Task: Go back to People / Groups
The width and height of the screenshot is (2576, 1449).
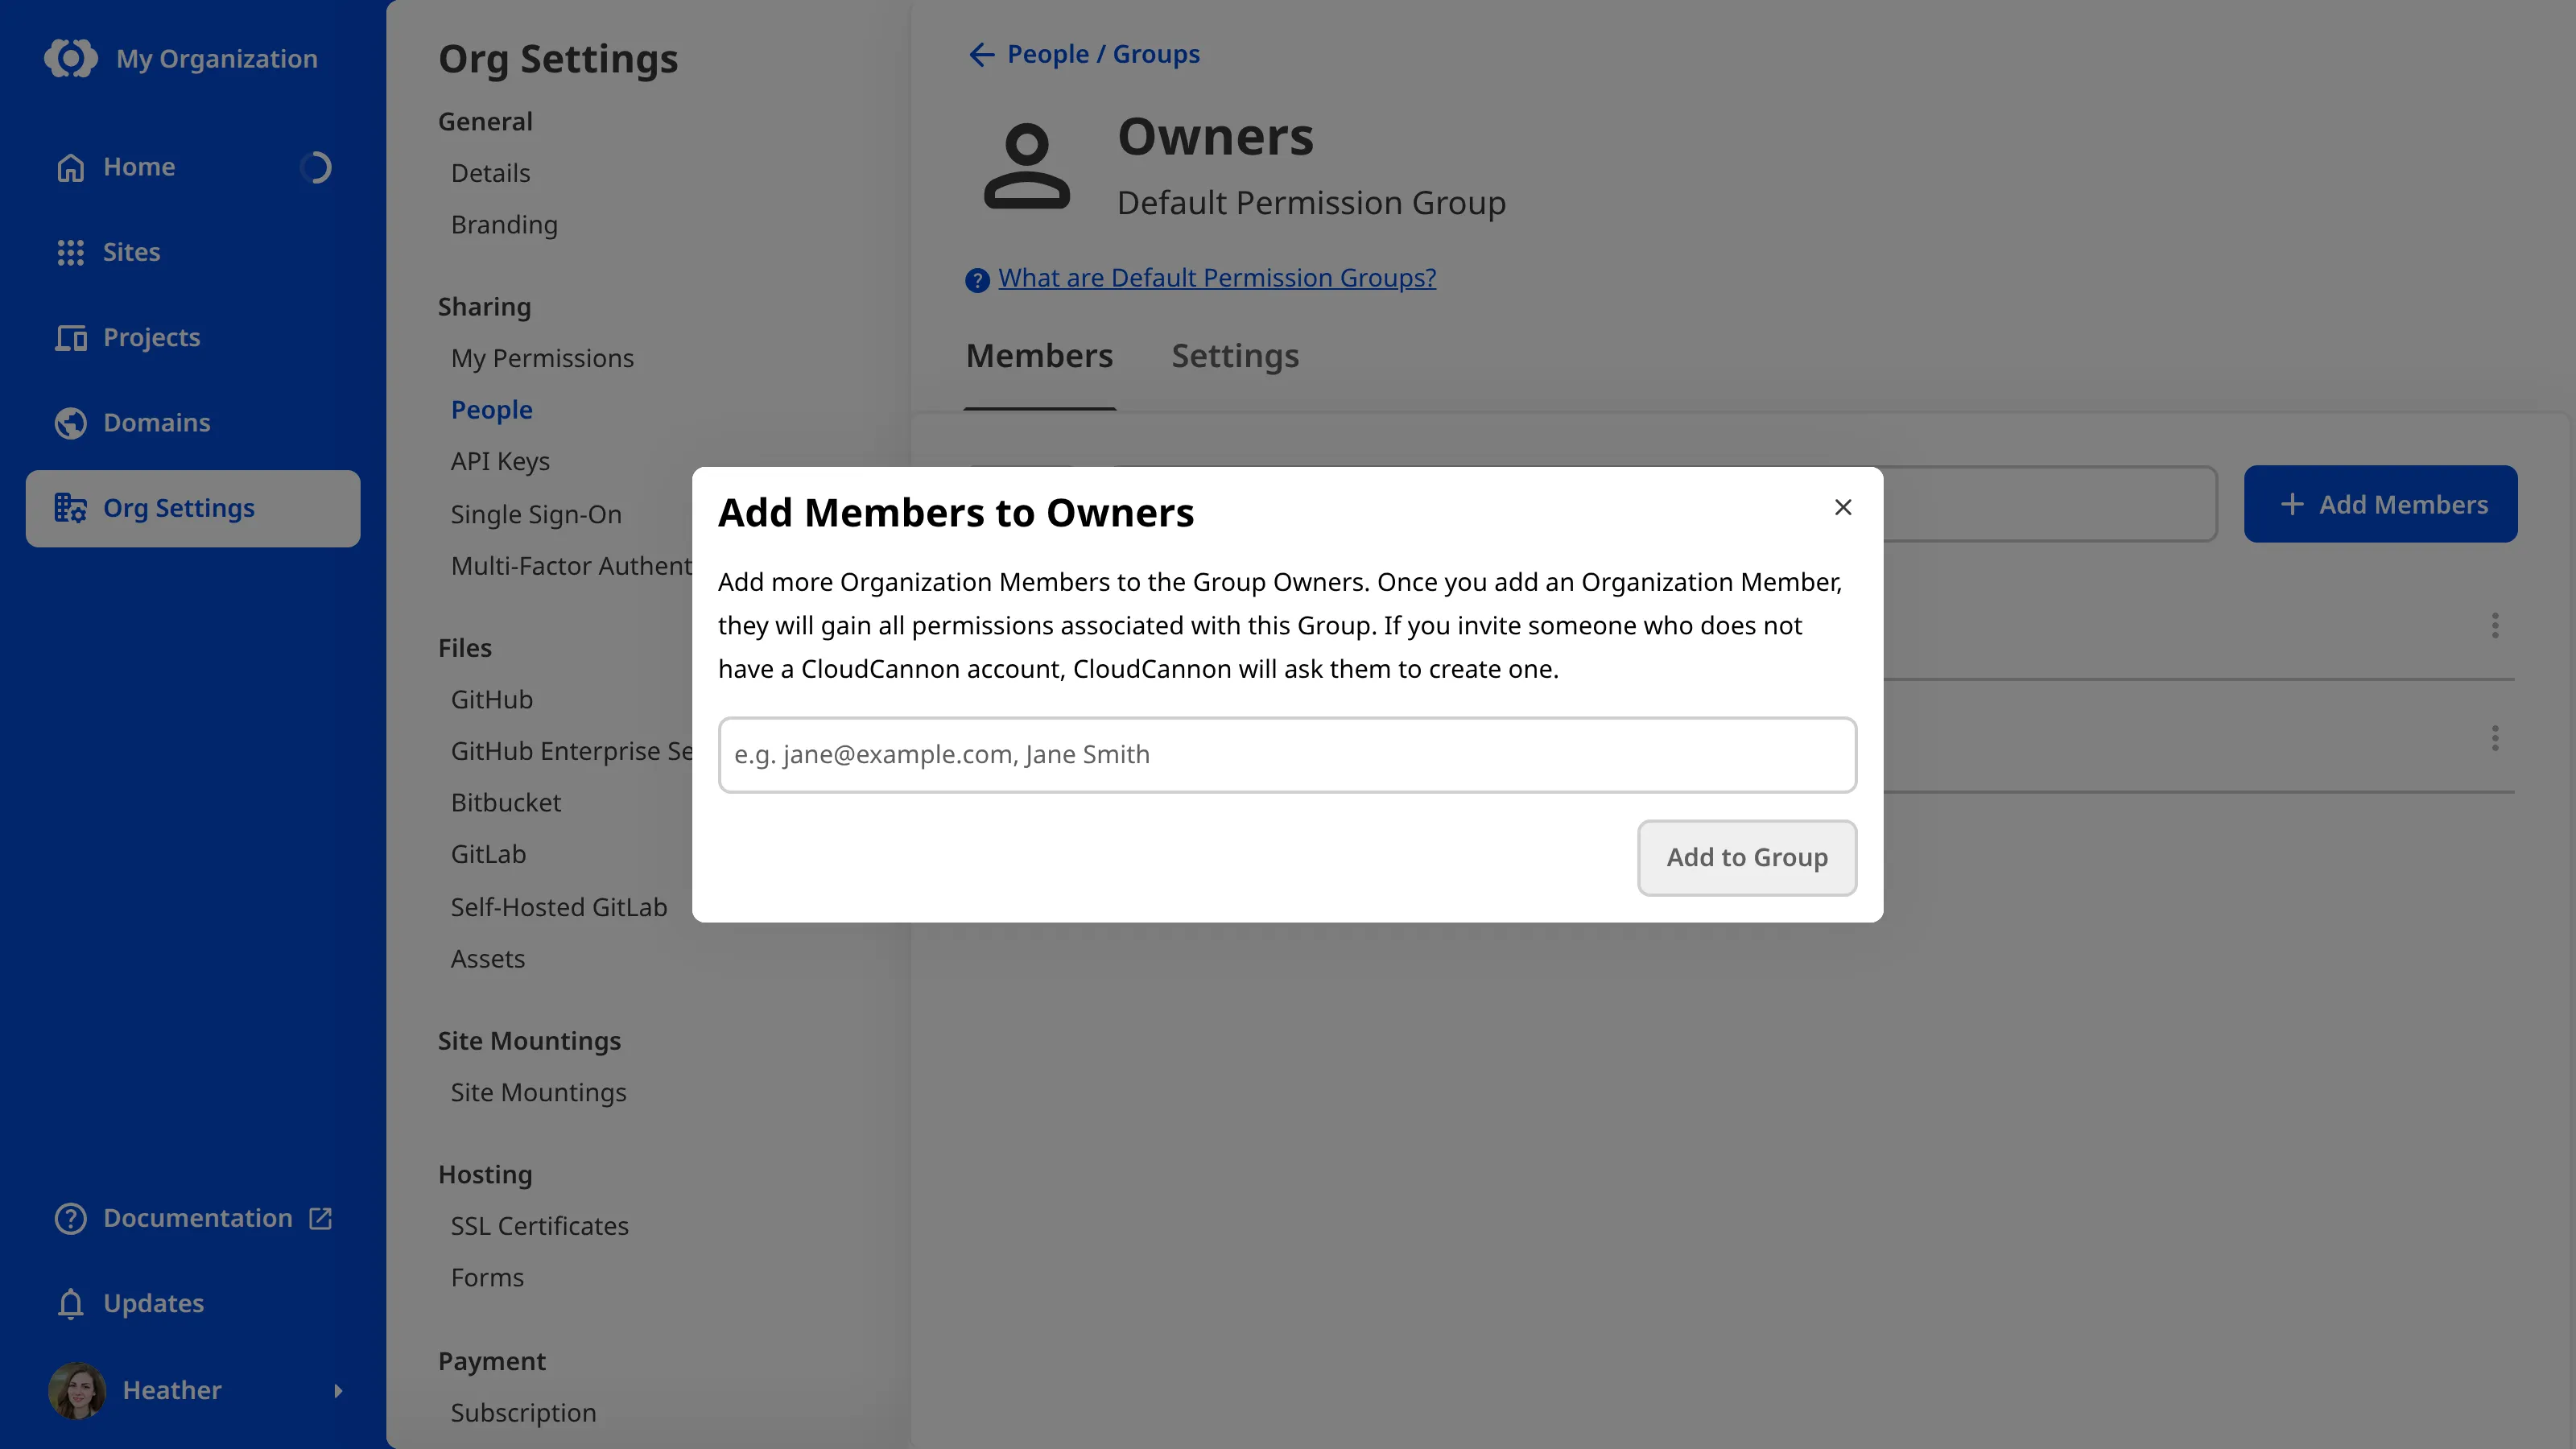Action: click(1103, 54)
